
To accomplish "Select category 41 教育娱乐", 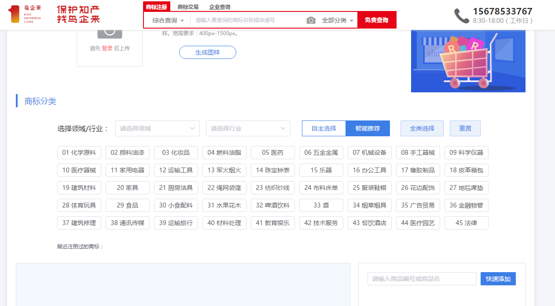I will [x=273, y=223].
